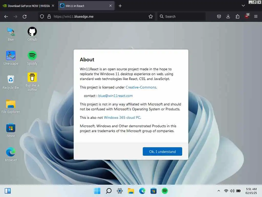
Task: Show hidden tray icons chevron
Action: (219, 191)
